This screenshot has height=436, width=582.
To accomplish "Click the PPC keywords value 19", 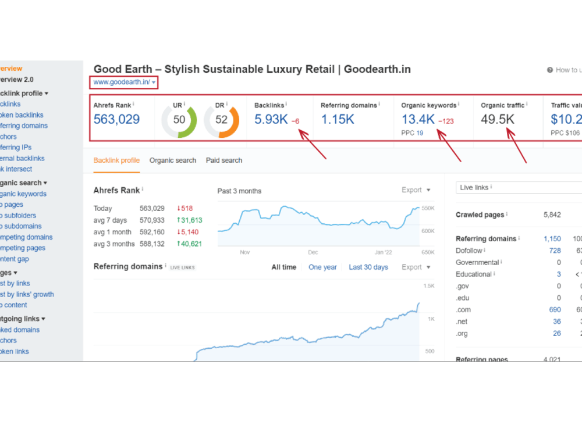I will pyautogui.click(x=420, y=133).
